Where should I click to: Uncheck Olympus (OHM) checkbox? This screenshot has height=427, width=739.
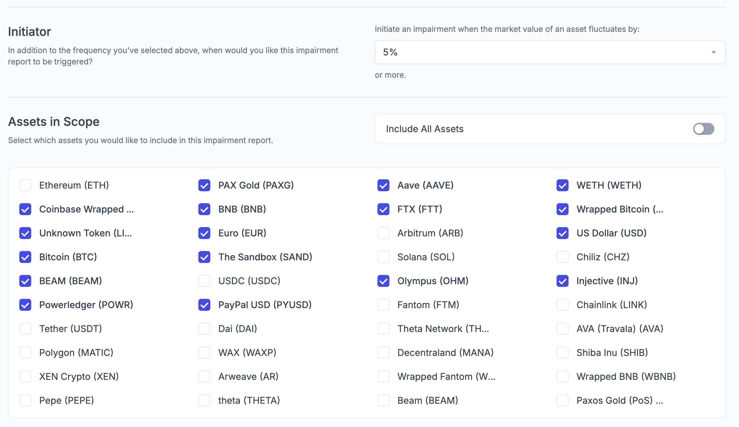point(383,281)
